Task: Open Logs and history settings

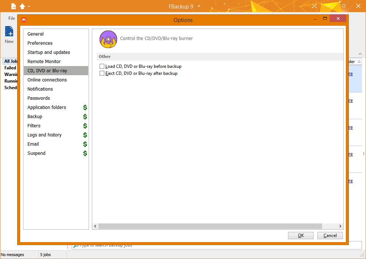Action: click(56, 135)
